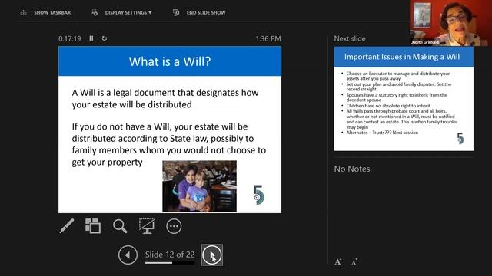Pause the presentation timer

91,38
